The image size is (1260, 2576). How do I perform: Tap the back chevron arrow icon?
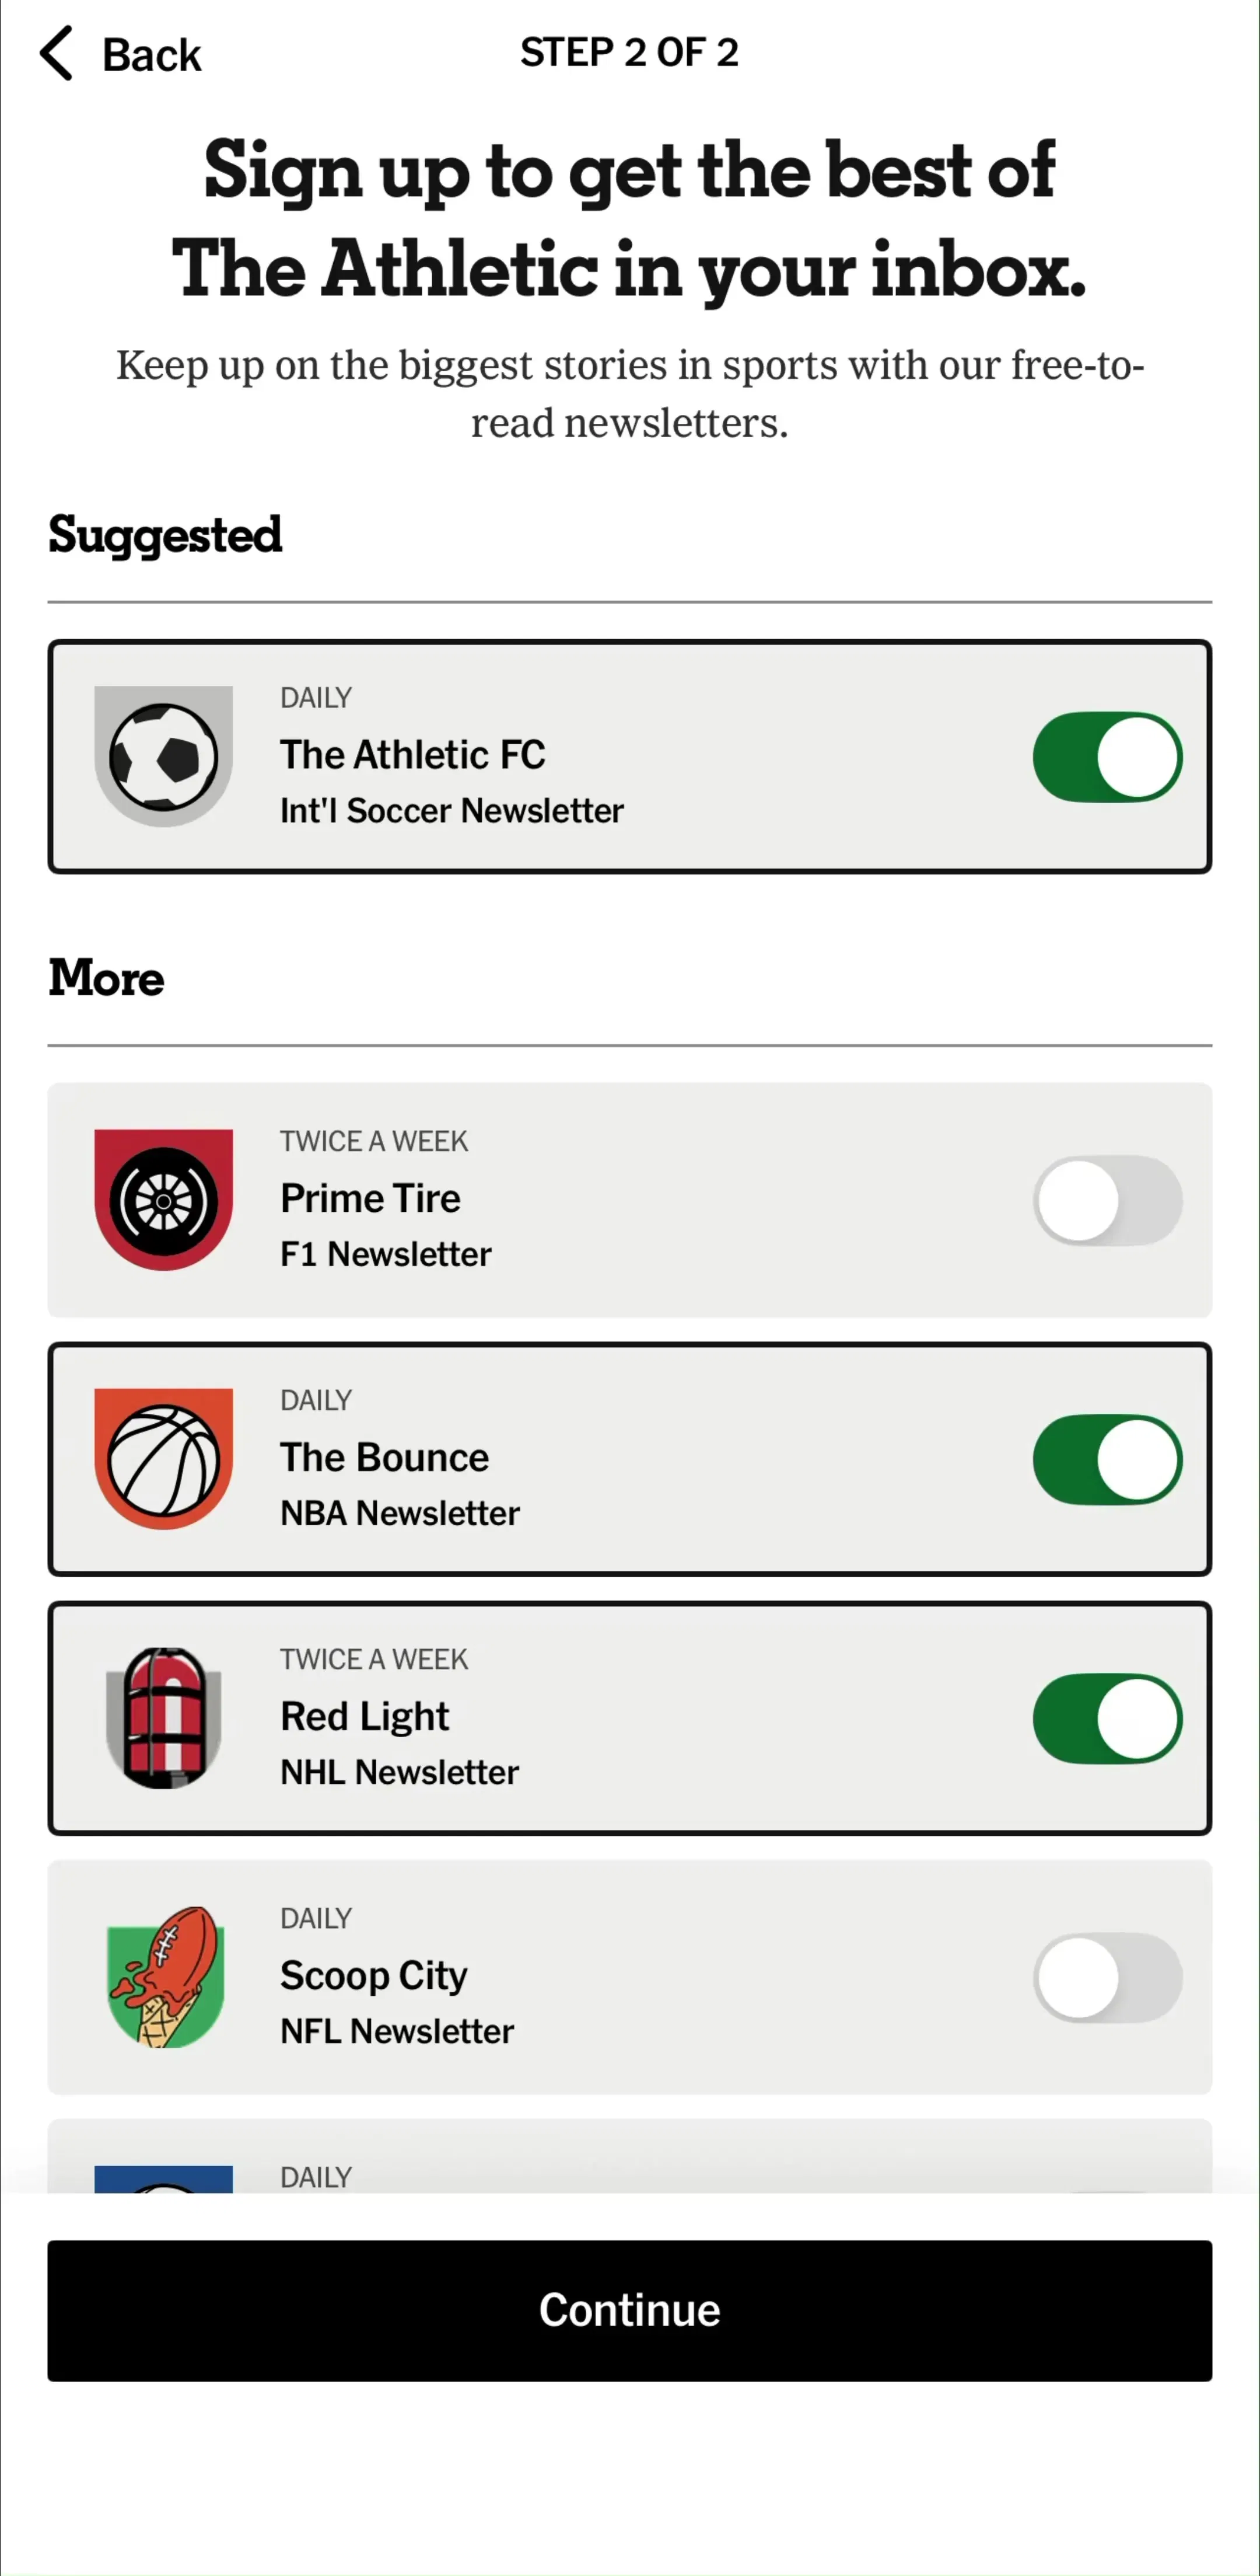[57, 53]
